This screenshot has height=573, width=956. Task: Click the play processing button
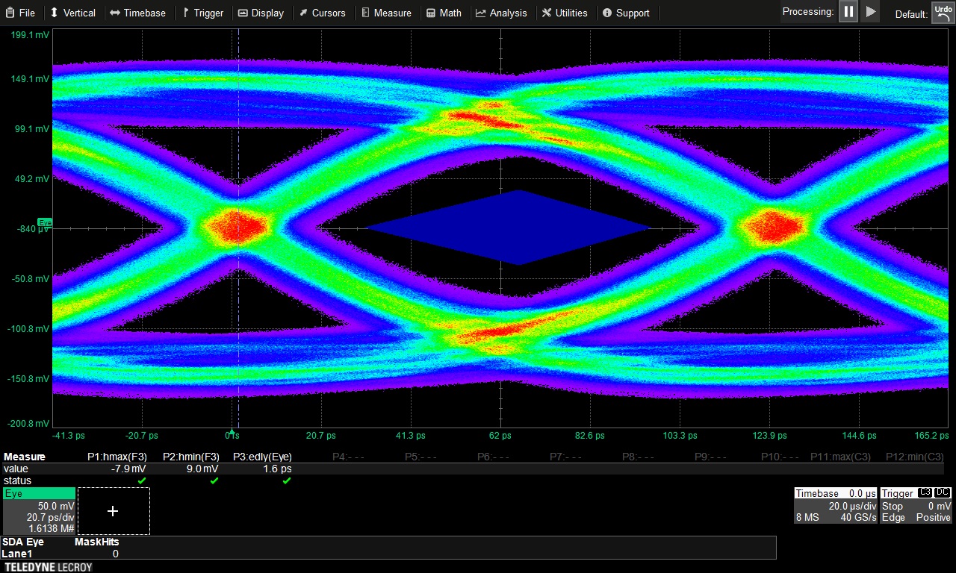point(870,12)
